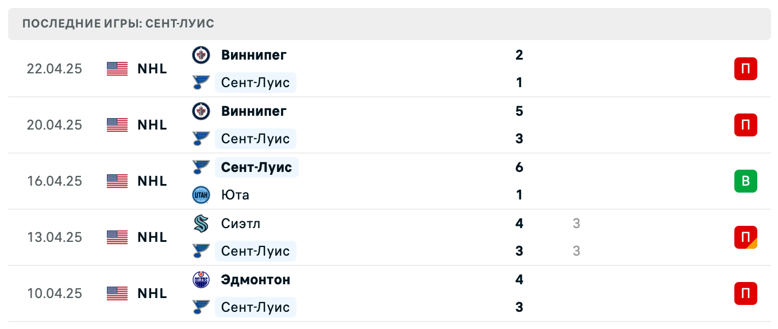This screenshot has width=778, height=329.
Task: Click the green win badge for 16.04.25
Action: pyautogui.click(x=746, y=181)
